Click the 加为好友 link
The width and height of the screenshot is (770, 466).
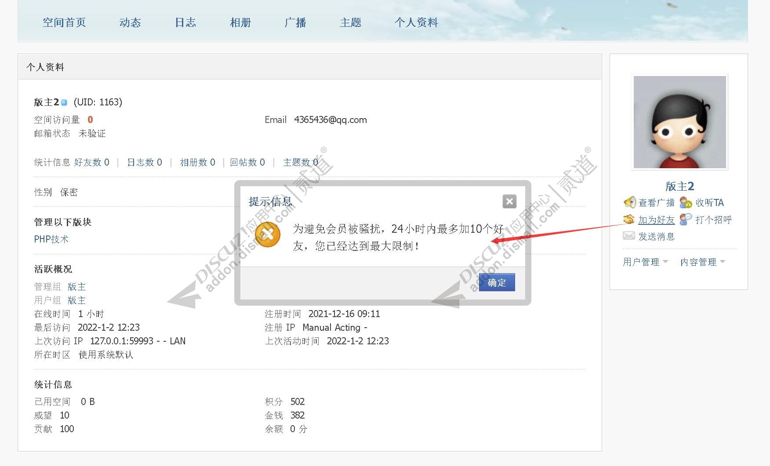coord(657,220)
